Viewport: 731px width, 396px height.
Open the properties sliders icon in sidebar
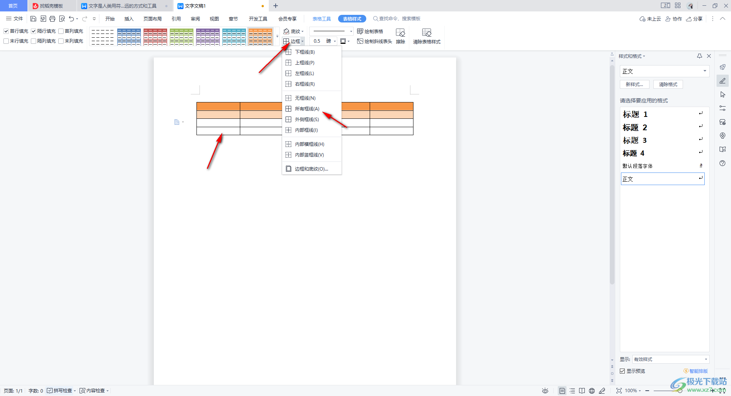point(723,108)
